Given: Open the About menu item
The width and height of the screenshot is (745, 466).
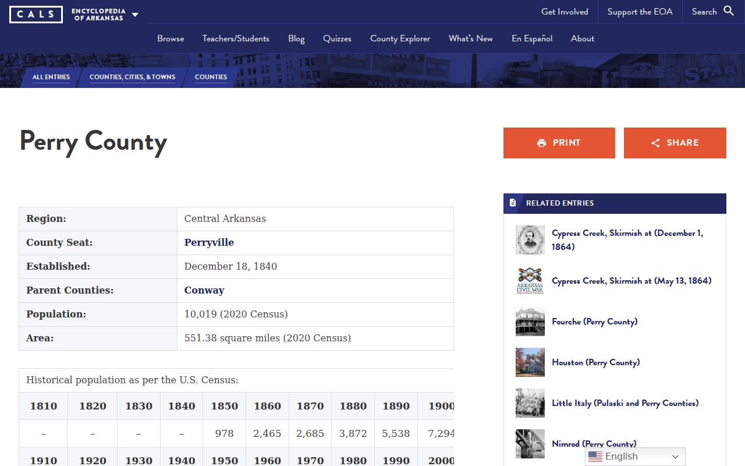Looking at the screenshot, I should click(583, 38).
